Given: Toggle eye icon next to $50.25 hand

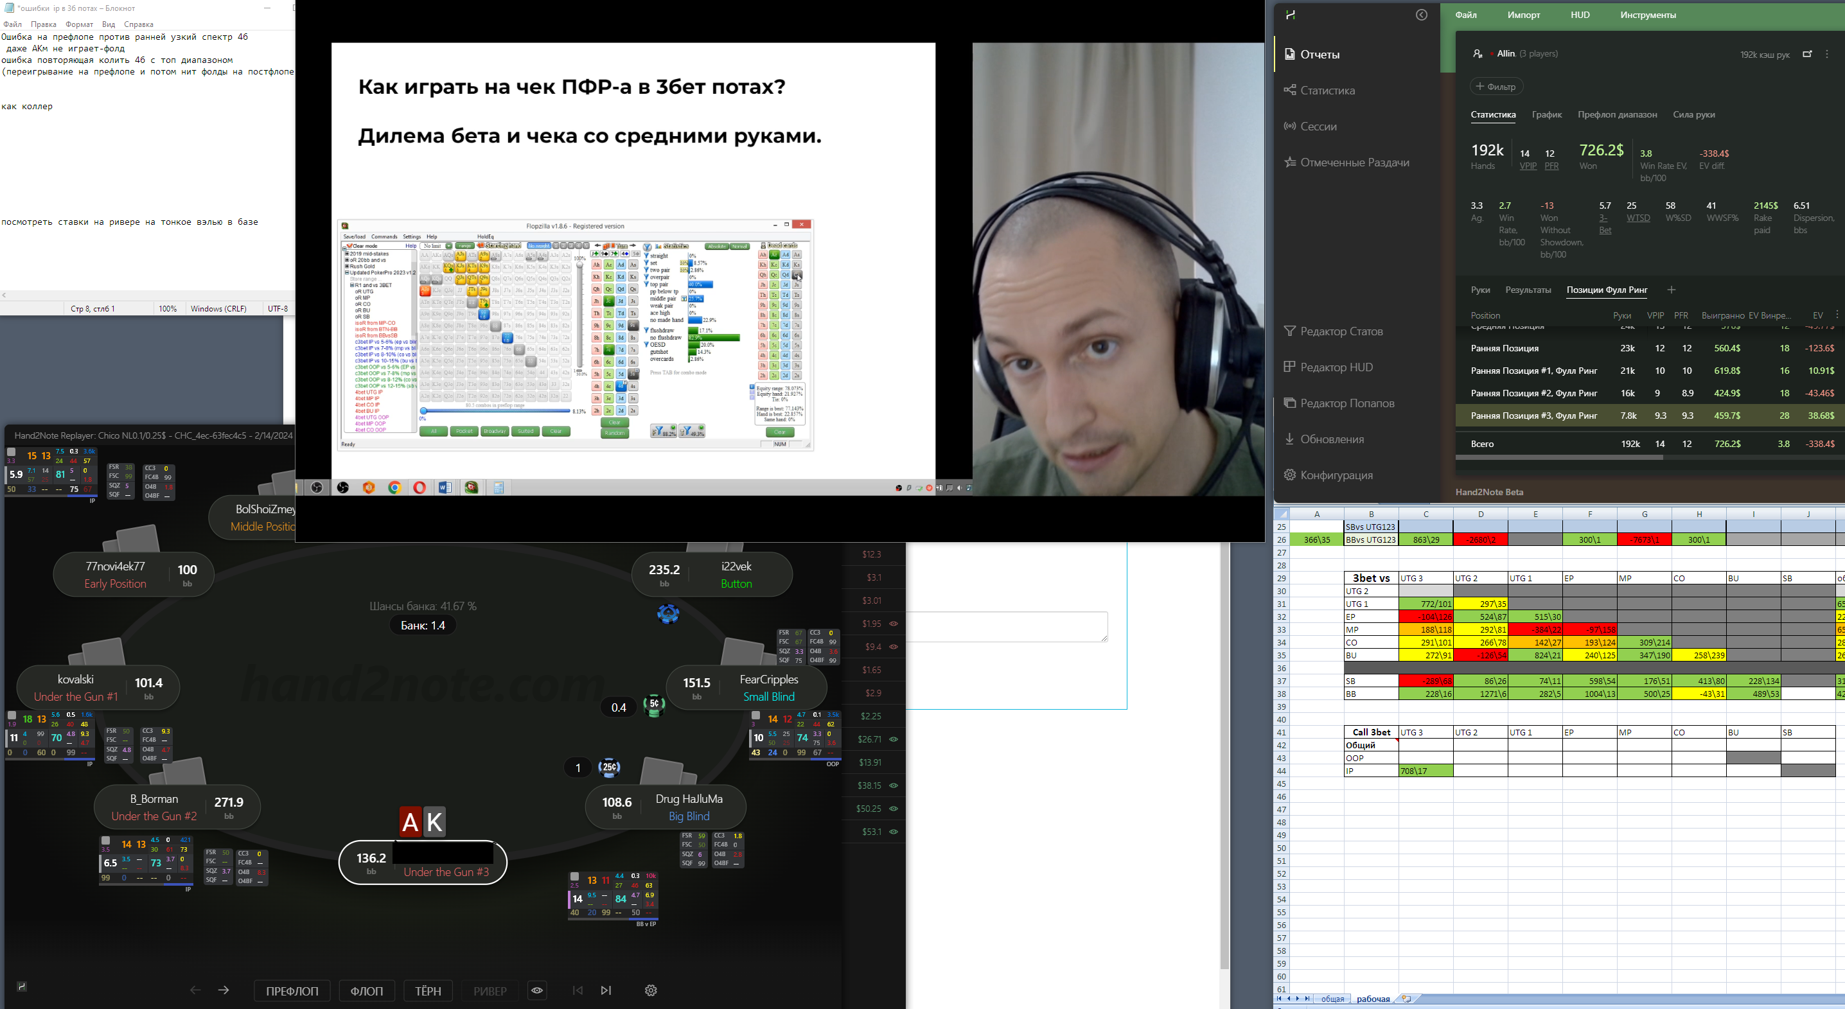Looking at the screenshot, I should (893, 809).
